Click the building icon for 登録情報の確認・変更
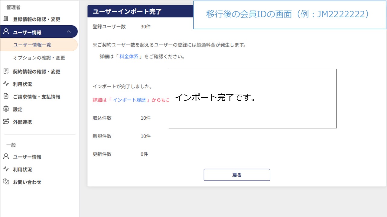The height and width of the screenshot is (217, 387). [x=6, y=19]
